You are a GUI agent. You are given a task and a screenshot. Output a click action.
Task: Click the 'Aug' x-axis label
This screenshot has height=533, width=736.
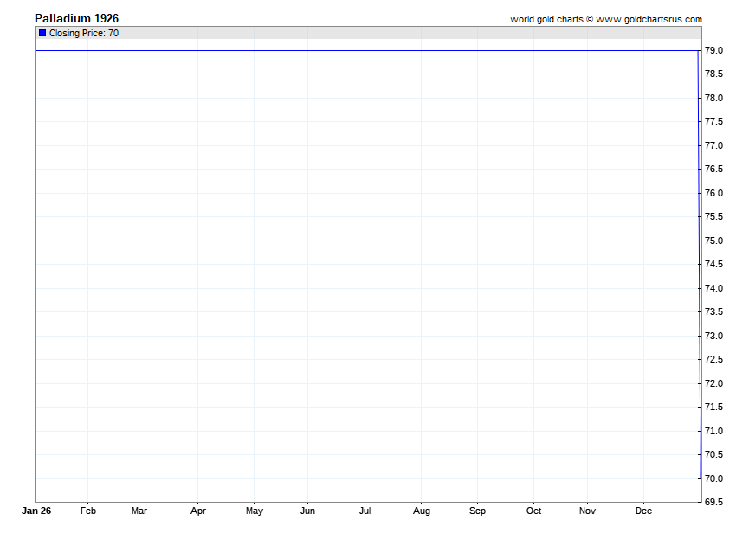[x=422, y=511]
